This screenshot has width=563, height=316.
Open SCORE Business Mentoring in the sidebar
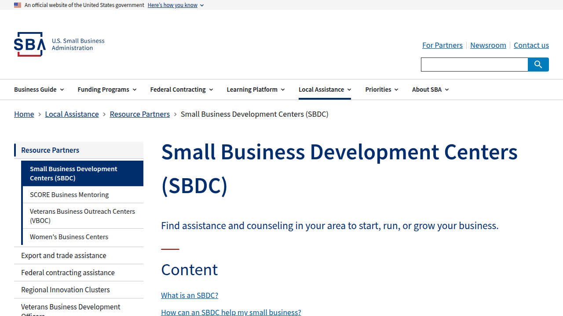coord(69,194)
